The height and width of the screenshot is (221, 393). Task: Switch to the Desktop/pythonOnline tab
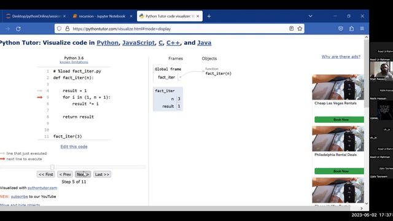[35, 16]
